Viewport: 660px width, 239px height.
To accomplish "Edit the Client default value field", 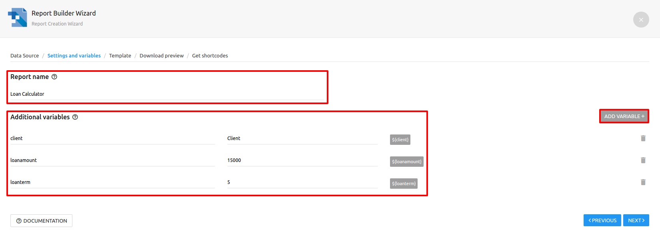I will click(302, 138).
